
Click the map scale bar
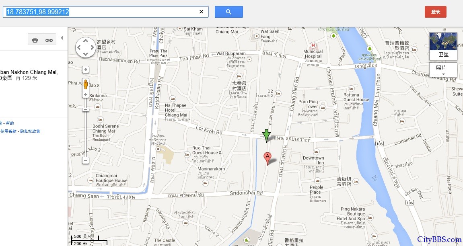[x=88, y=240]
